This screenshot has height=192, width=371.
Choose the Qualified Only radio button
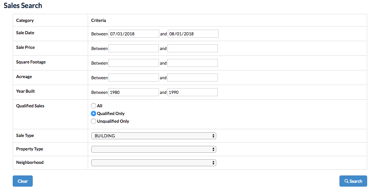pyautogui.click(x=93, y=114)
